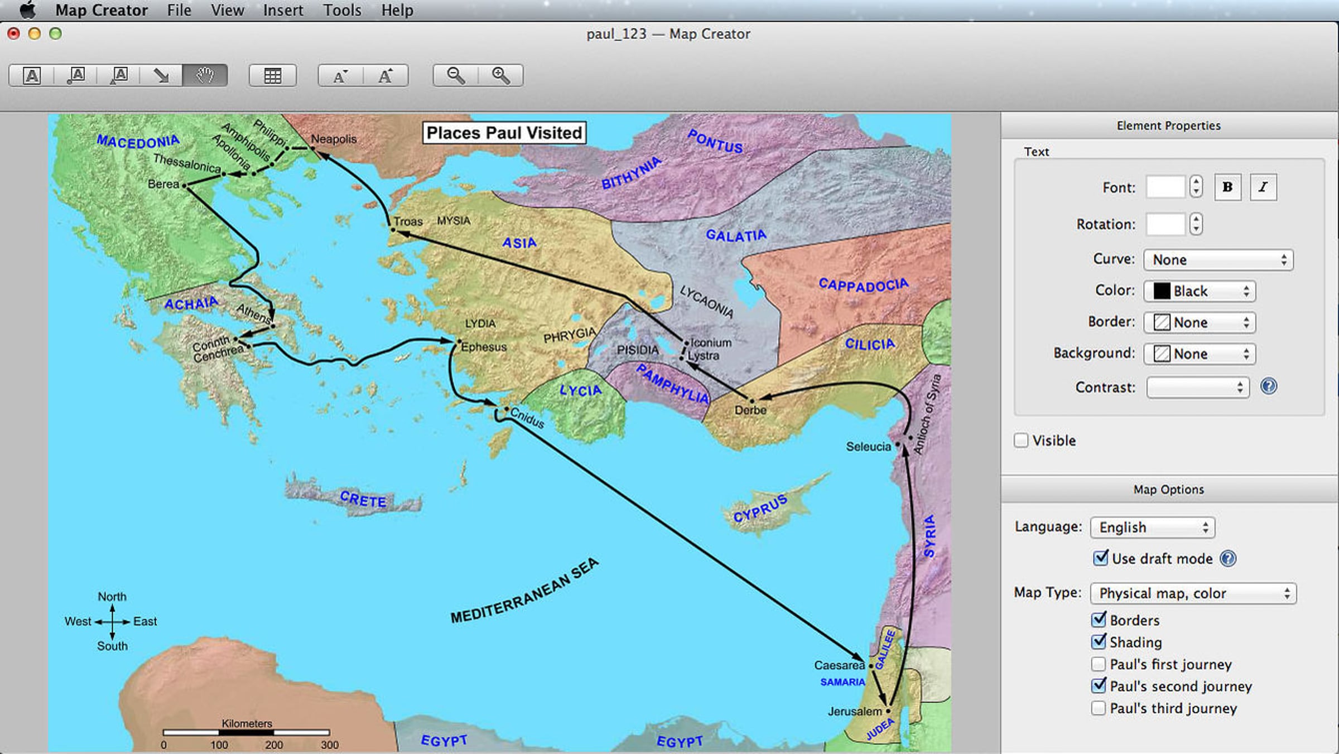The width and height of the screenshot is (1339, 754).
Task: Open the Language dropdown
Action: point(1152,528)
